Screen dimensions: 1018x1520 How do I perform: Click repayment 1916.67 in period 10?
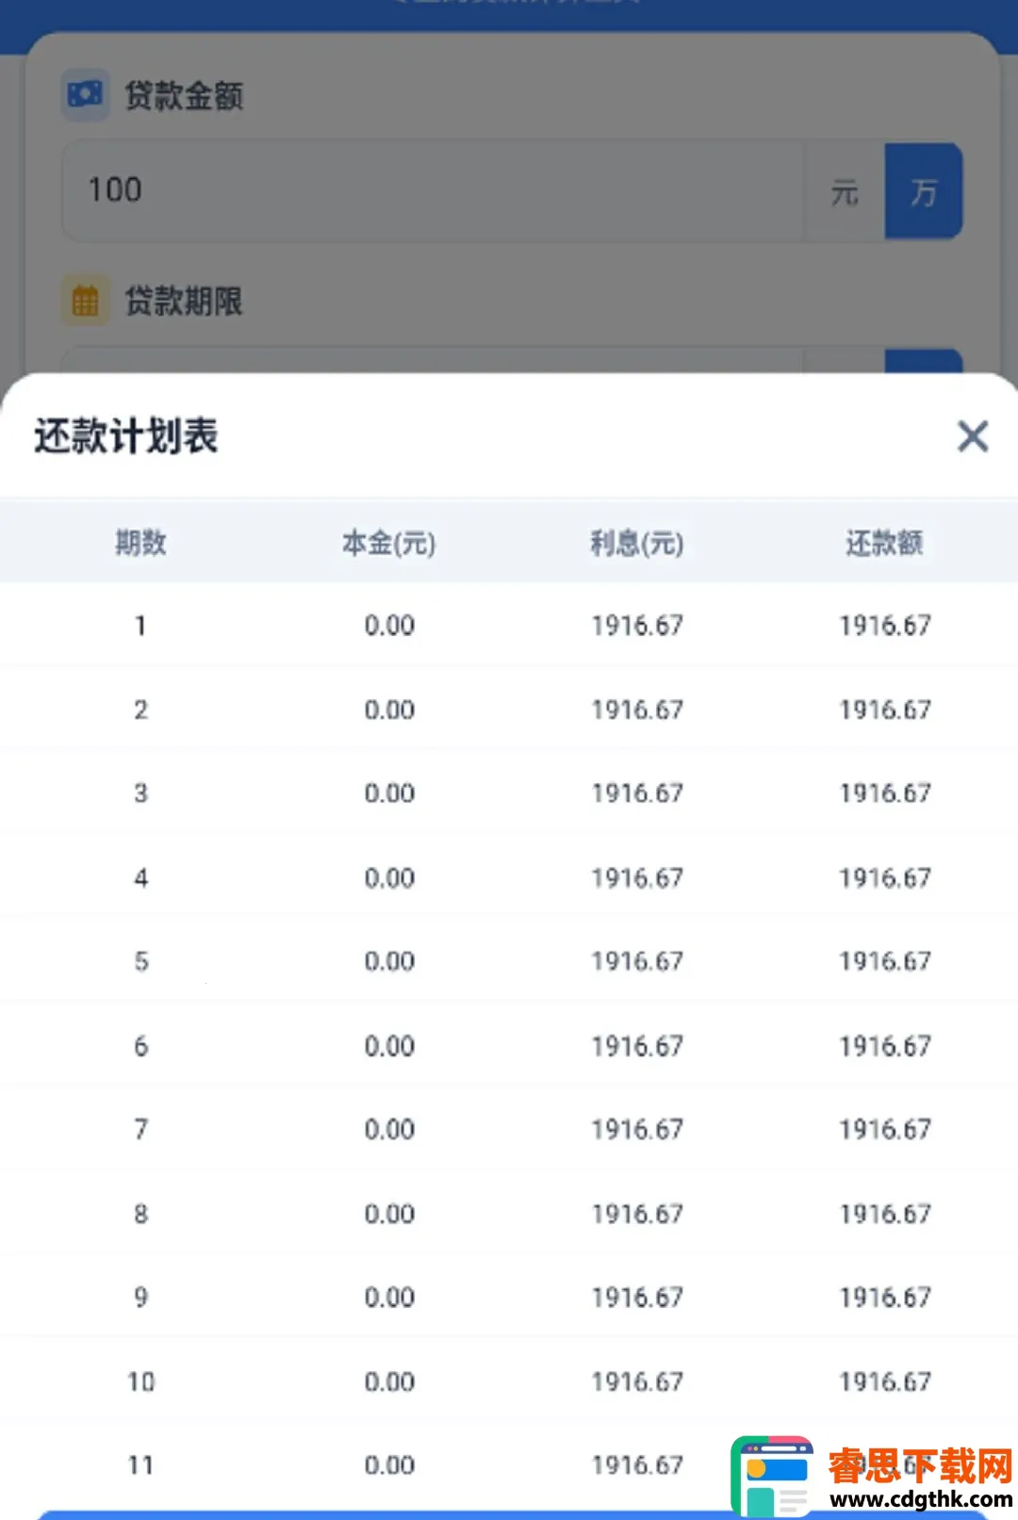point(885,1381)
